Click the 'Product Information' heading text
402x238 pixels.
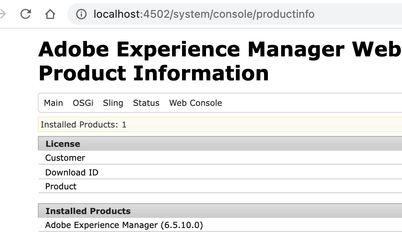coord(154,73)
